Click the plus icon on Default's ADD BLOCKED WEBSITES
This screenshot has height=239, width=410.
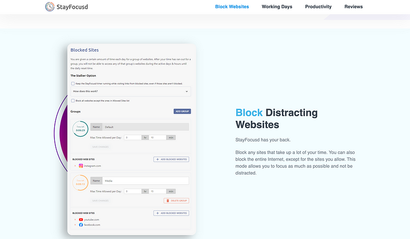(x=157, y=159)
